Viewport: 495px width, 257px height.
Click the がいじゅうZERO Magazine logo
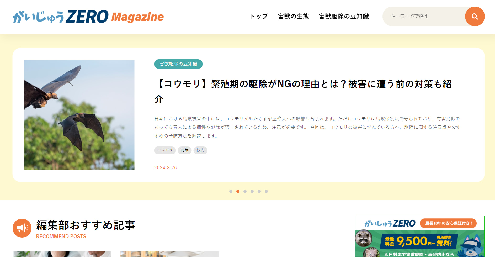(x=88, y=17)
